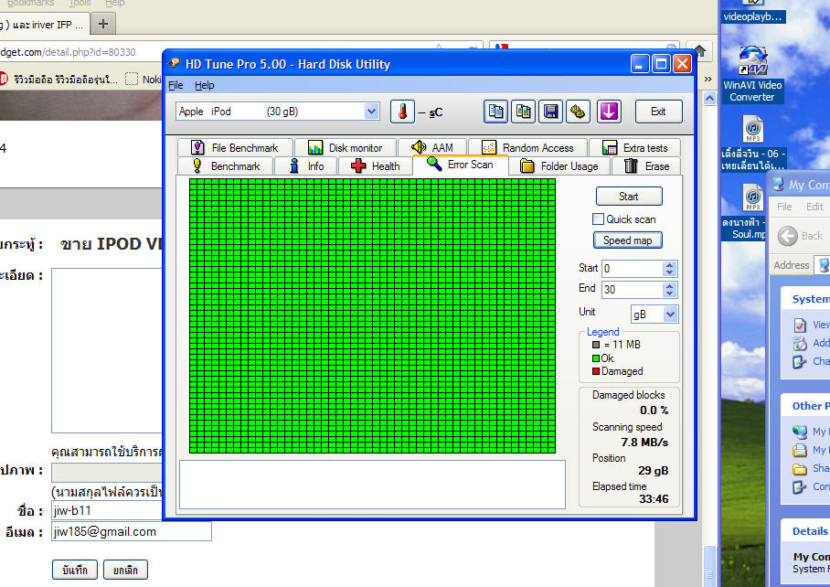Click the Back arrow in My Computer window
This screenshot has width=830, height=587.
pyautogui.click(x=789, y=236)
